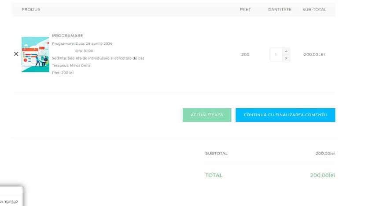Click the row sub-total 200,00LEI value
The image size is (372, 206).
pyautogui.click(x=314, y=54)
